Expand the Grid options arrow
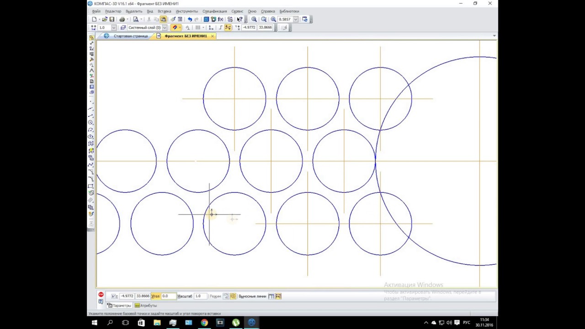Image resolution: width=585 pixels, height=329 pixels. (203, 27)
